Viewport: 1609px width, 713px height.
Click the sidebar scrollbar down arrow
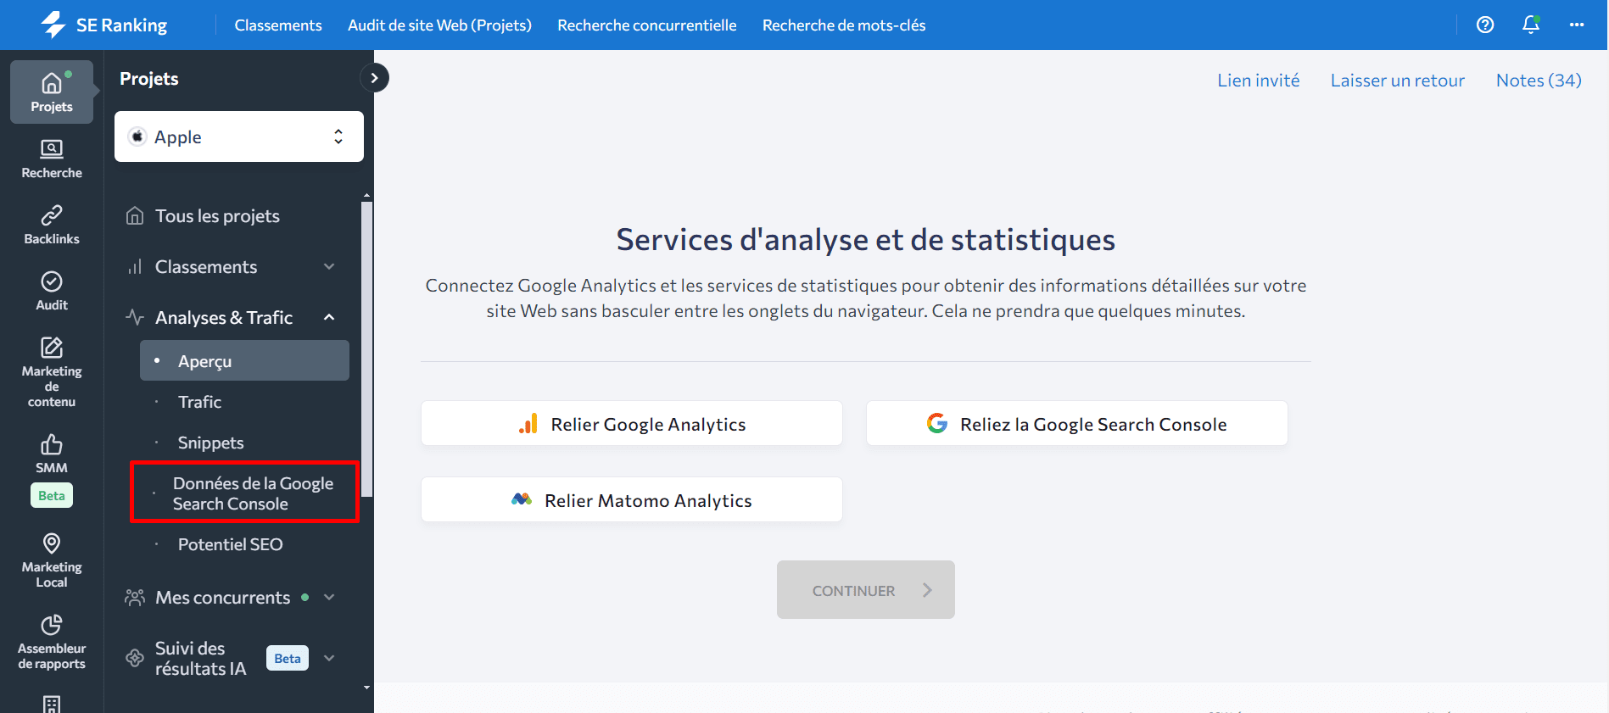pyautogui.click(x=366, y=688)
